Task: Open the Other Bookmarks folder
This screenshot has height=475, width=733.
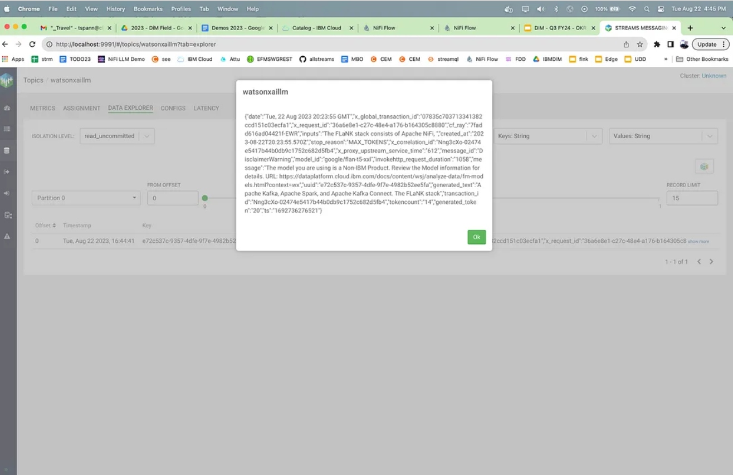Action: pos(702,59)
